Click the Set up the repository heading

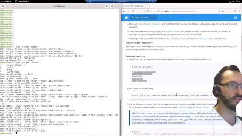click(x=135, y=56)
